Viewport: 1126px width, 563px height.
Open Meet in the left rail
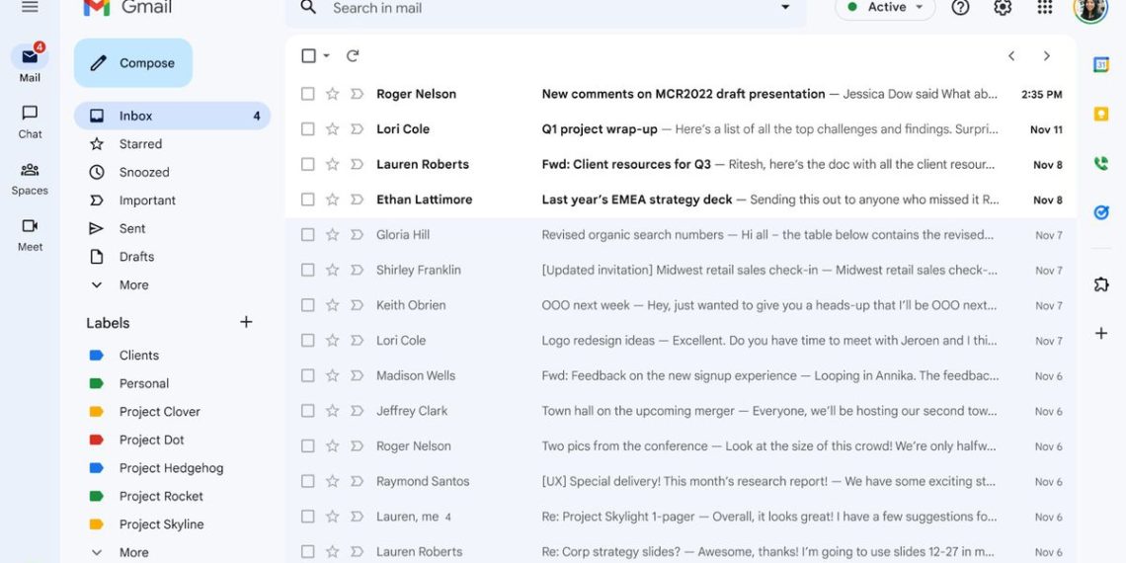30,235
